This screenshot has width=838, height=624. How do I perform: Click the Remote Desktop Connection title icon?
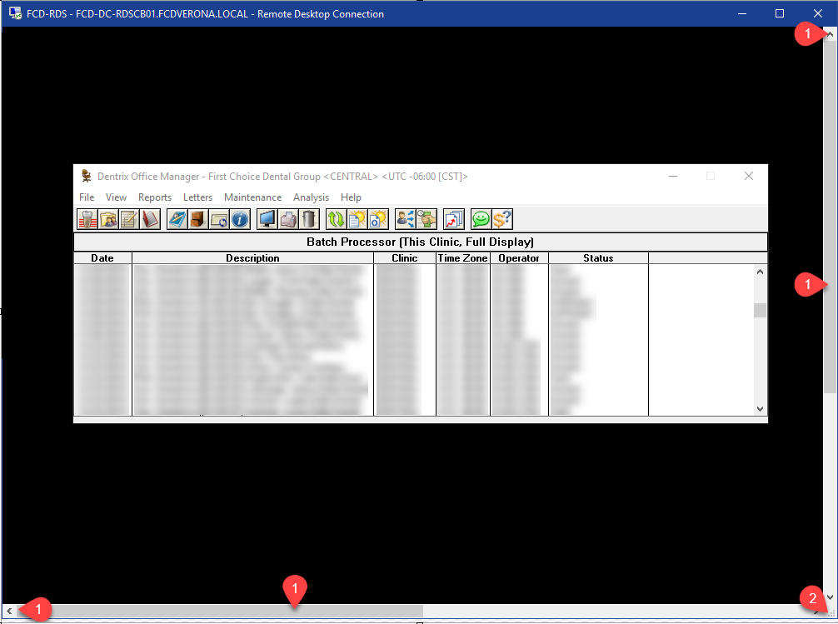[x=15, y=13]
